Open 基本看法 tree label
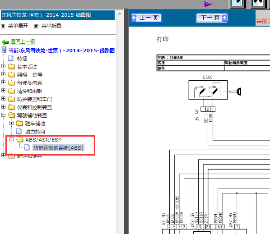Viewport: 270px width, 234px height. pyautogui.click(x=27, y=67)
